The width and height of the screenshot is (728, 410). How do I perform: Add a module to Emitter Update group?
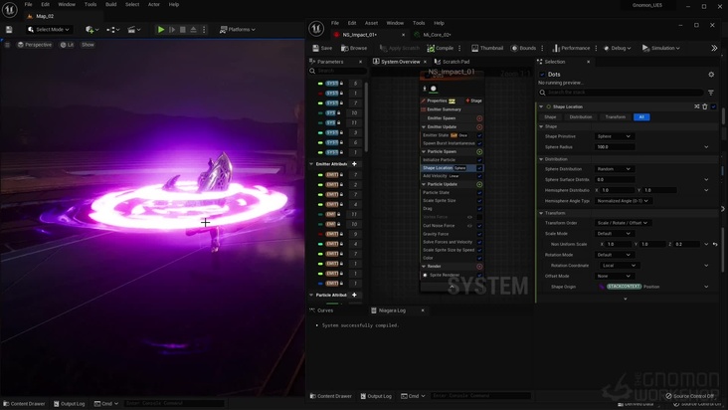pyautogui.click(x=479, y=126)
